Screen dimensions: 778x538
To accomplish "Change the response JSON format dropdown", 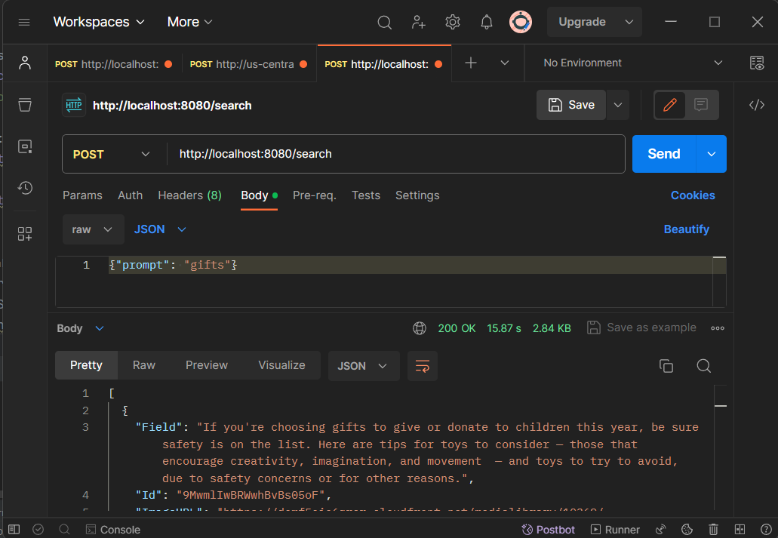I will coord(363,366).
